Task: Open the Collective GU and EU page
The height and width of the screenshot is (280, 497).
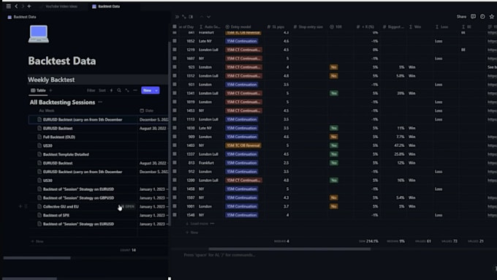Action: tap(61, 206)
